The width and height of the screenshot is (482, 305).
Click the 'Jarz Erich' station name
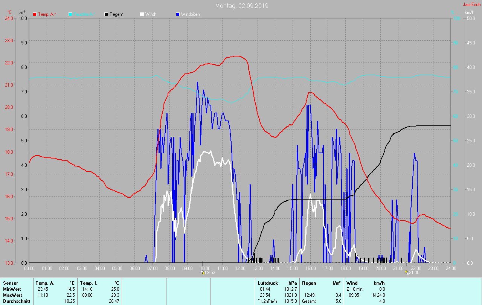(x=471, y=5)
